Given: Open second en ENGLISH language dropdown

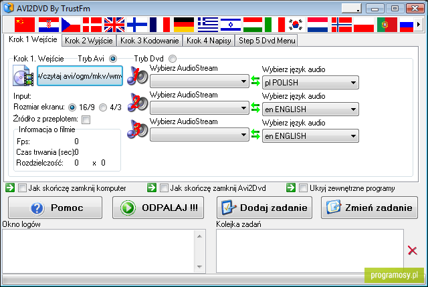Looking at the screenshot, I should [x=310, y=109].
